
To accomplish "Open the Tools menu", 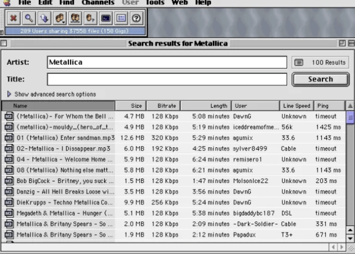I will point(155,3).
